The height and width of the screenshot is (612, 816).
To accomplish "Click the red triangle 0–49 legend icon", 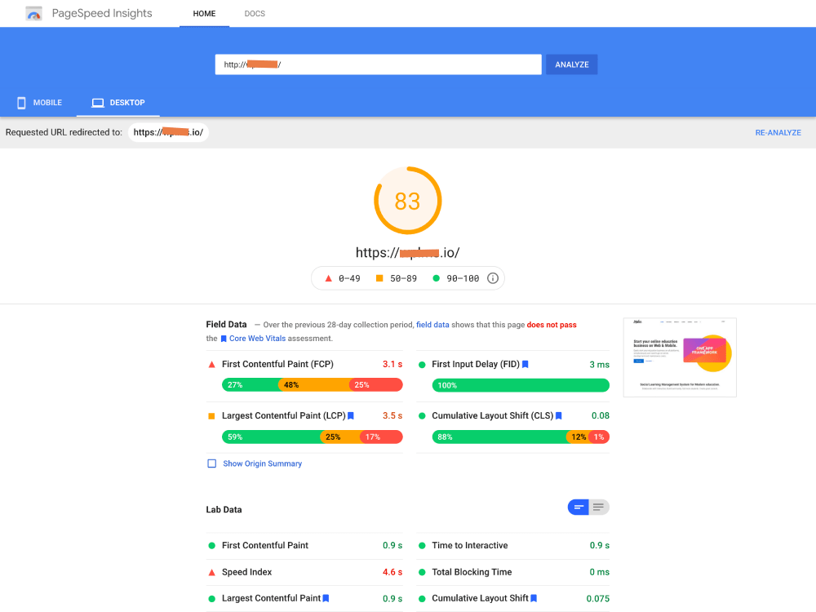I will (x=328, y=278).
